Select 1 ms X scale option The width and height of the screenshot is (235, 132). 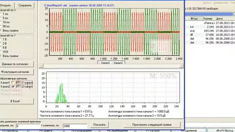coord(4,14)
